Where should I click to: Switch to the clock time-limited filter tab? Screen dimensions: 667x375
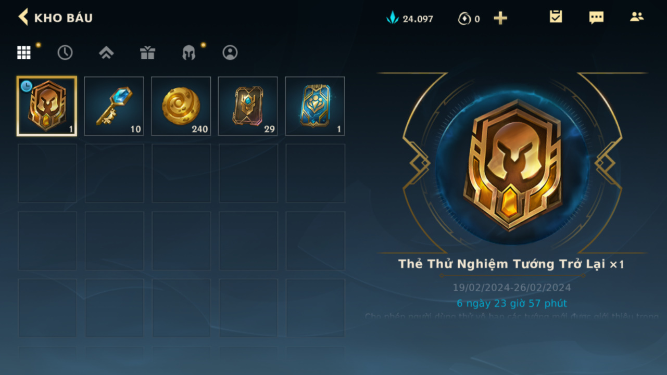[x=65, y=53]
